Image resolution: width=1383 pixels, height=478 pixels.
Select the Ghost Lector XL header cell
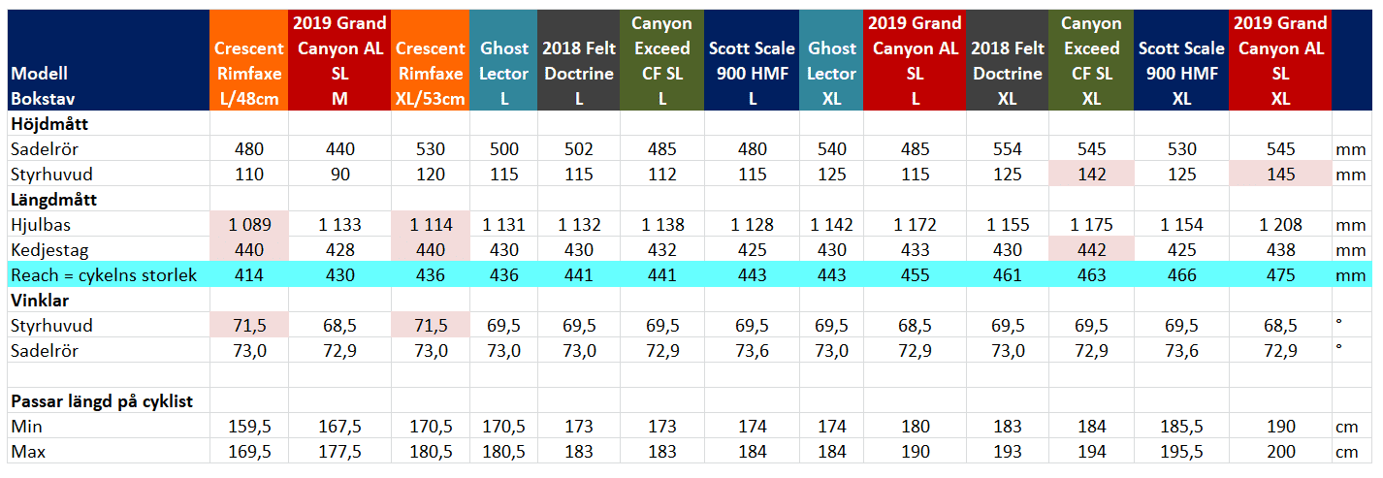click(832, 60)
